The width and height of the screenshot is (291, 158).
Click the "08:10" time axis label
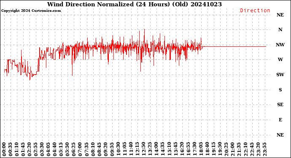93,150
